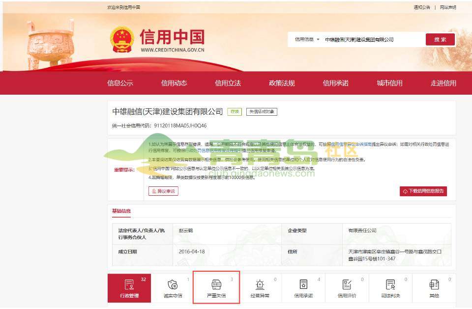Click the national emblem logo of 信用中国
Viewport: 472px width, 309px height.
pos(122,39)
